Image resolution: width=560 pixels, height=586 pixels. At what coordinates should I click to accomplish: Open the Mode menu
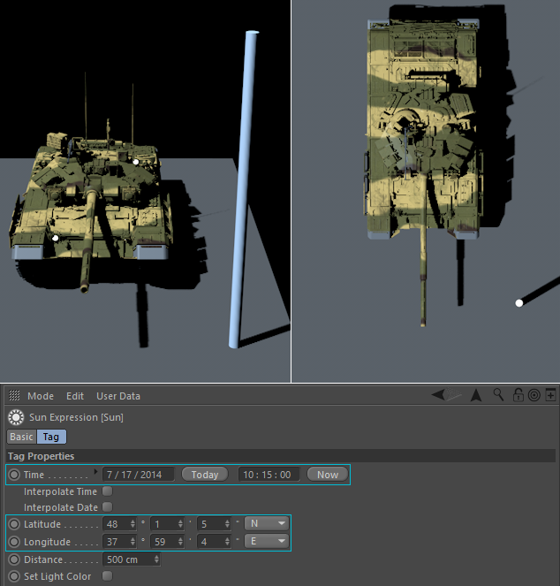click(40, 396)
